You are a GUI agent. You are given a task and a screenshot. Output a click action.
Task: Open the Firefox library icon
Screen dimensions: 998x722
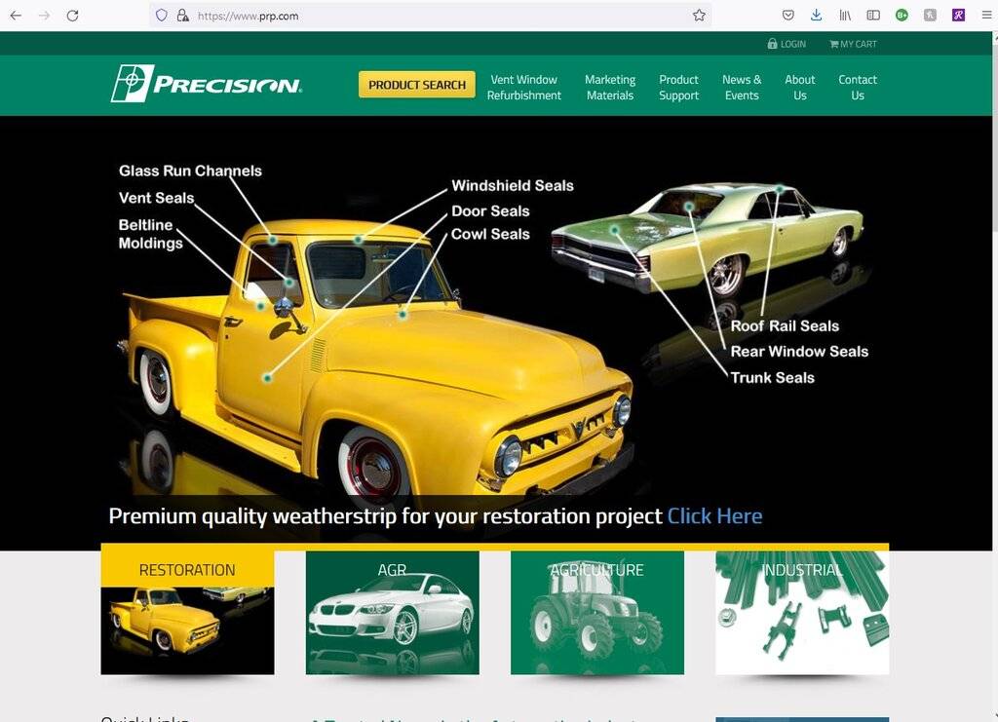click(845, 16)
